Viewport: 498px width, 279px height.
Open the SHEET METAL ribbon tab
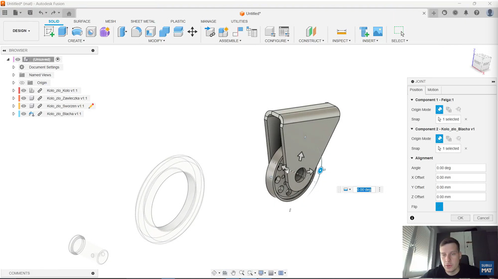coord(142,21)
